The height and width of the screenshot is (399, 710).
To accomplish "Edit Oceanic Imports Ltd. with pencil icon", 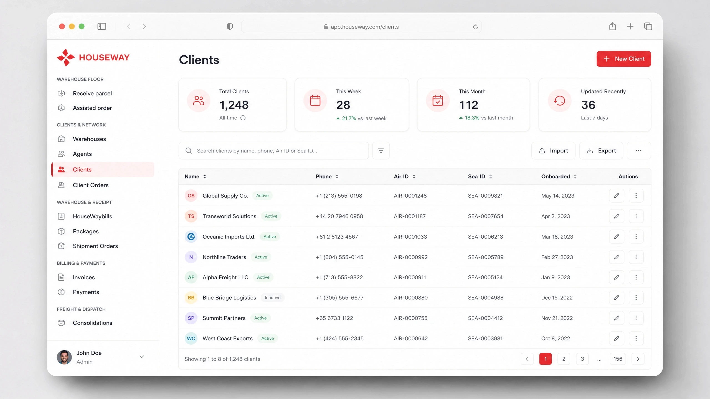I will [617, 237].
